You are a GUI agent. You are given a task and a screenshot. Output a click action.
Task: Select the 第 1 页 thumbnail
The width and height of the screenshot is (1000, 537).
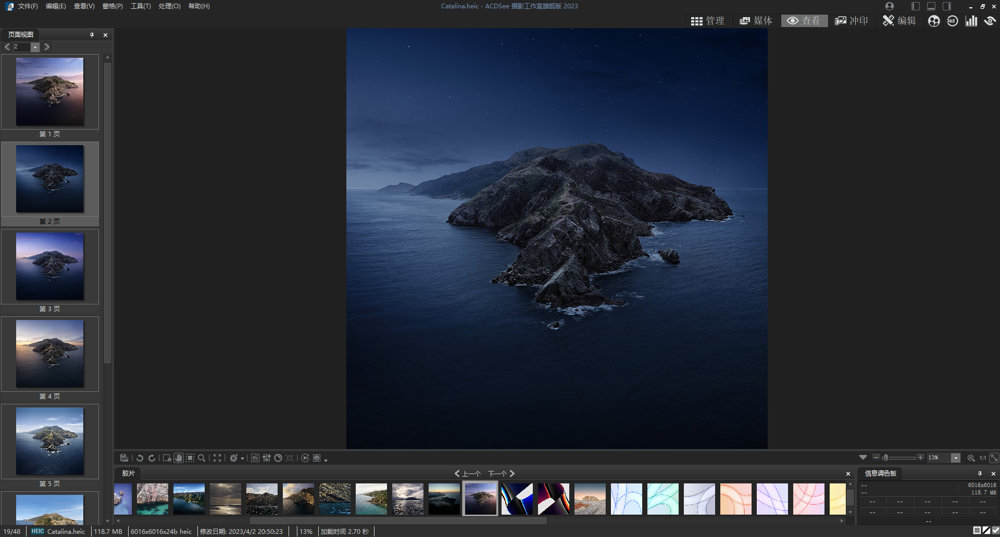50,92
